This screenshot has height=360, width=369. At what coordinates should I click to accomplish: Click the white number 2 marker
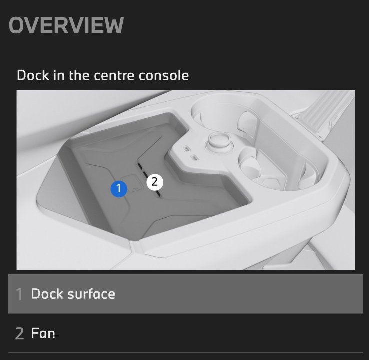pyautogui.click(x=154, y=182)
